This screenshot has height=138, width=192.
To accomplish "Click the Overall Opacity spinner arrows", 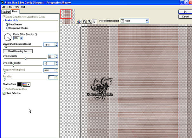I will (x=56, y=56).
